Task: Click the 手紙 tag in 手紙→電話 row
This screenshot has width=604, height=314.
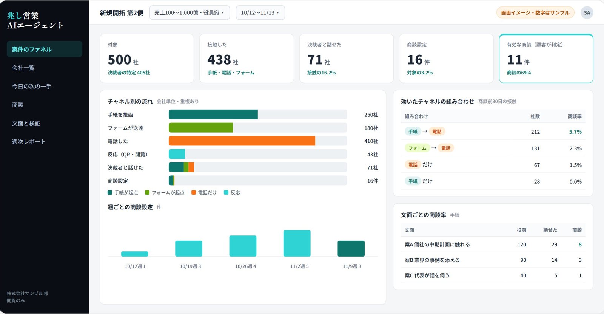Action: point(413,131)
